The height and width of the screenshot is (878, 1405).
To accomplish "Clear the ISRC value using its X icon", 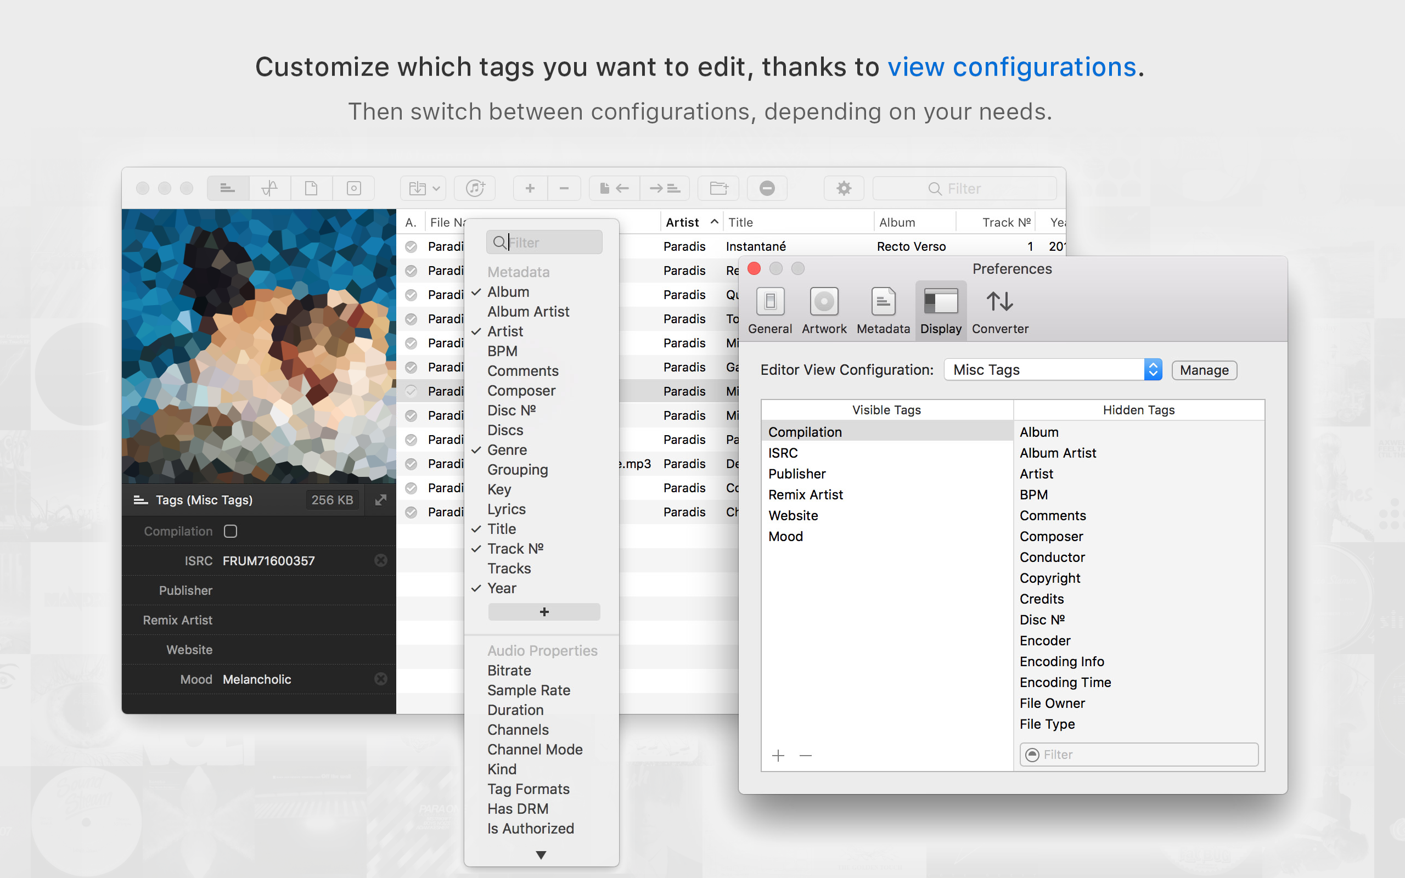I will pos(381,560).
